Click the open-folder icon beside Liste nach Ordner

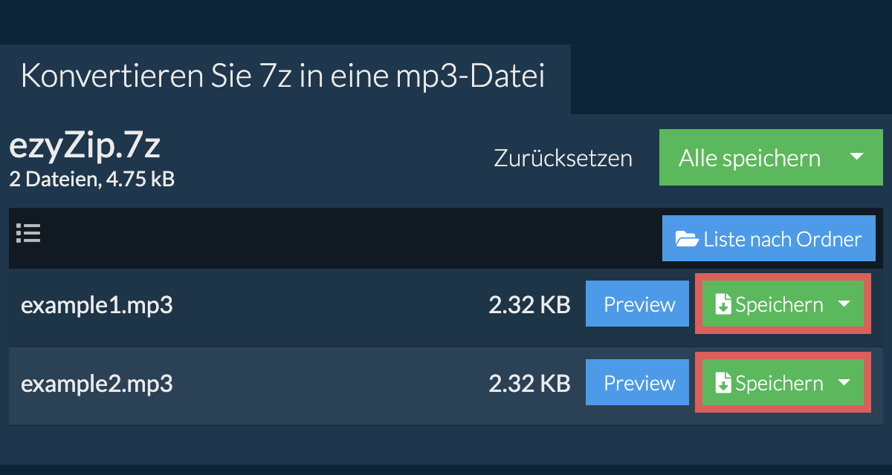687,239
